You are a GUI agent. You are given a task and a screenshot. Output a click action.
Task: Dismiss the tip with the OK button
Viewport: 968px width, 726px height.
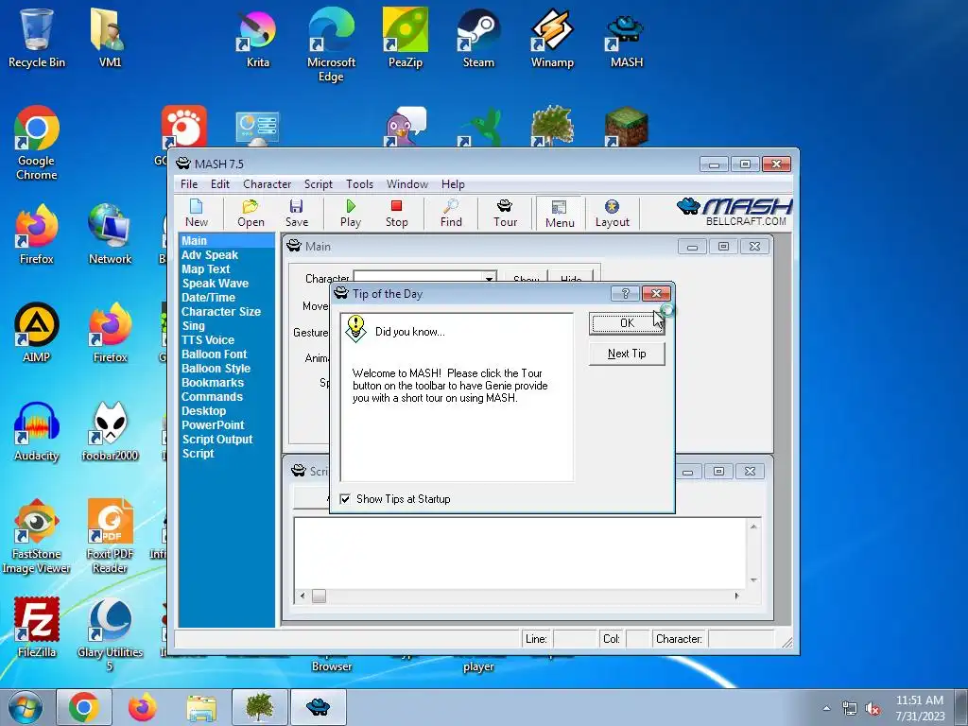627,323
